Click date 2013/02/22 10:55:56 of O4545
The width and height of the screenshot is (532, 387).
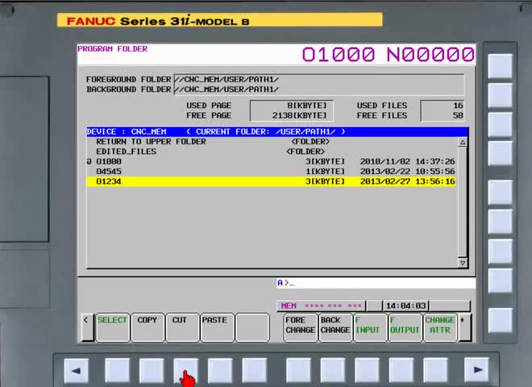pos(408,172)
